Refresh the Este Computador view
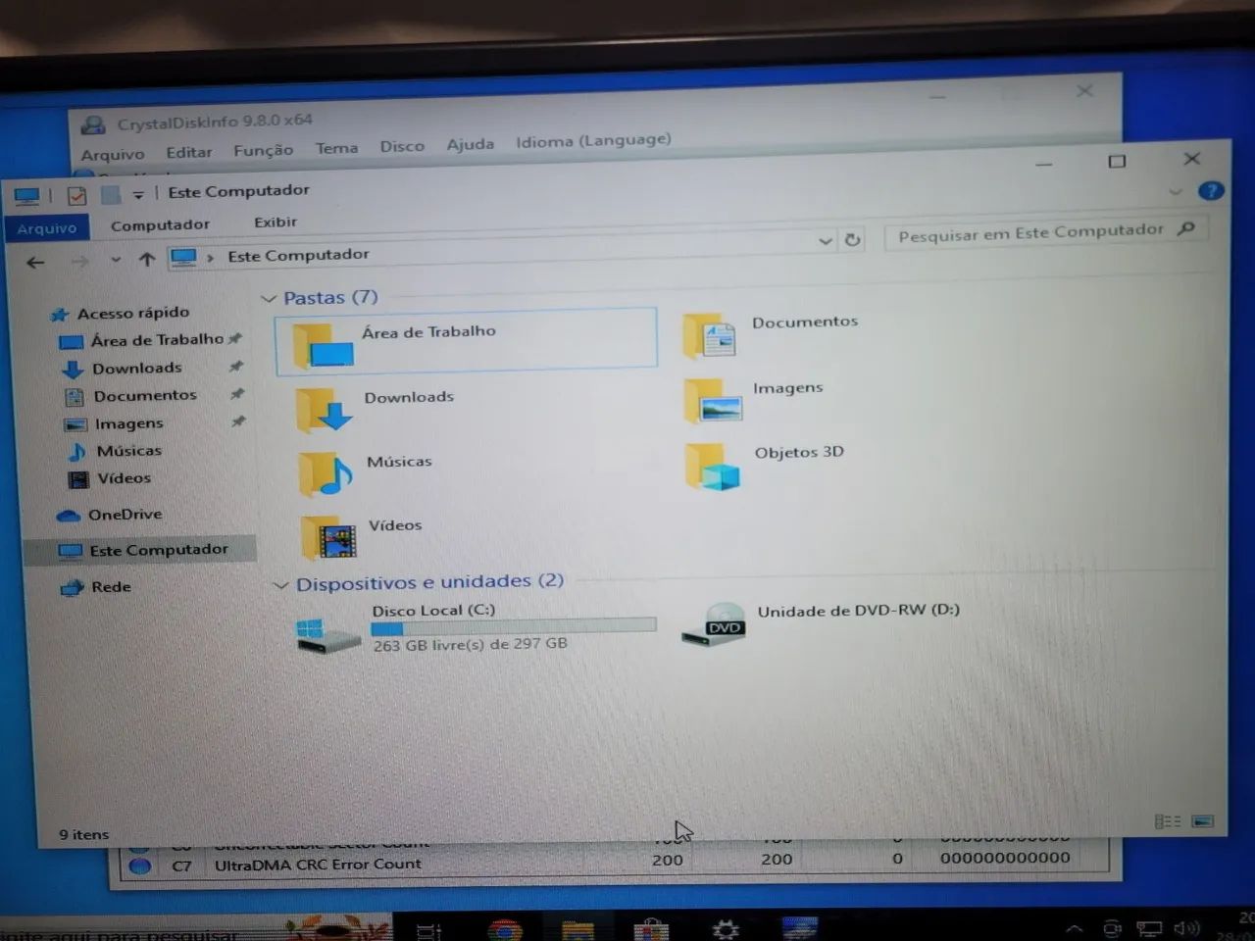The width and height of the screenshot is (1255, 941). pos(852,239)
